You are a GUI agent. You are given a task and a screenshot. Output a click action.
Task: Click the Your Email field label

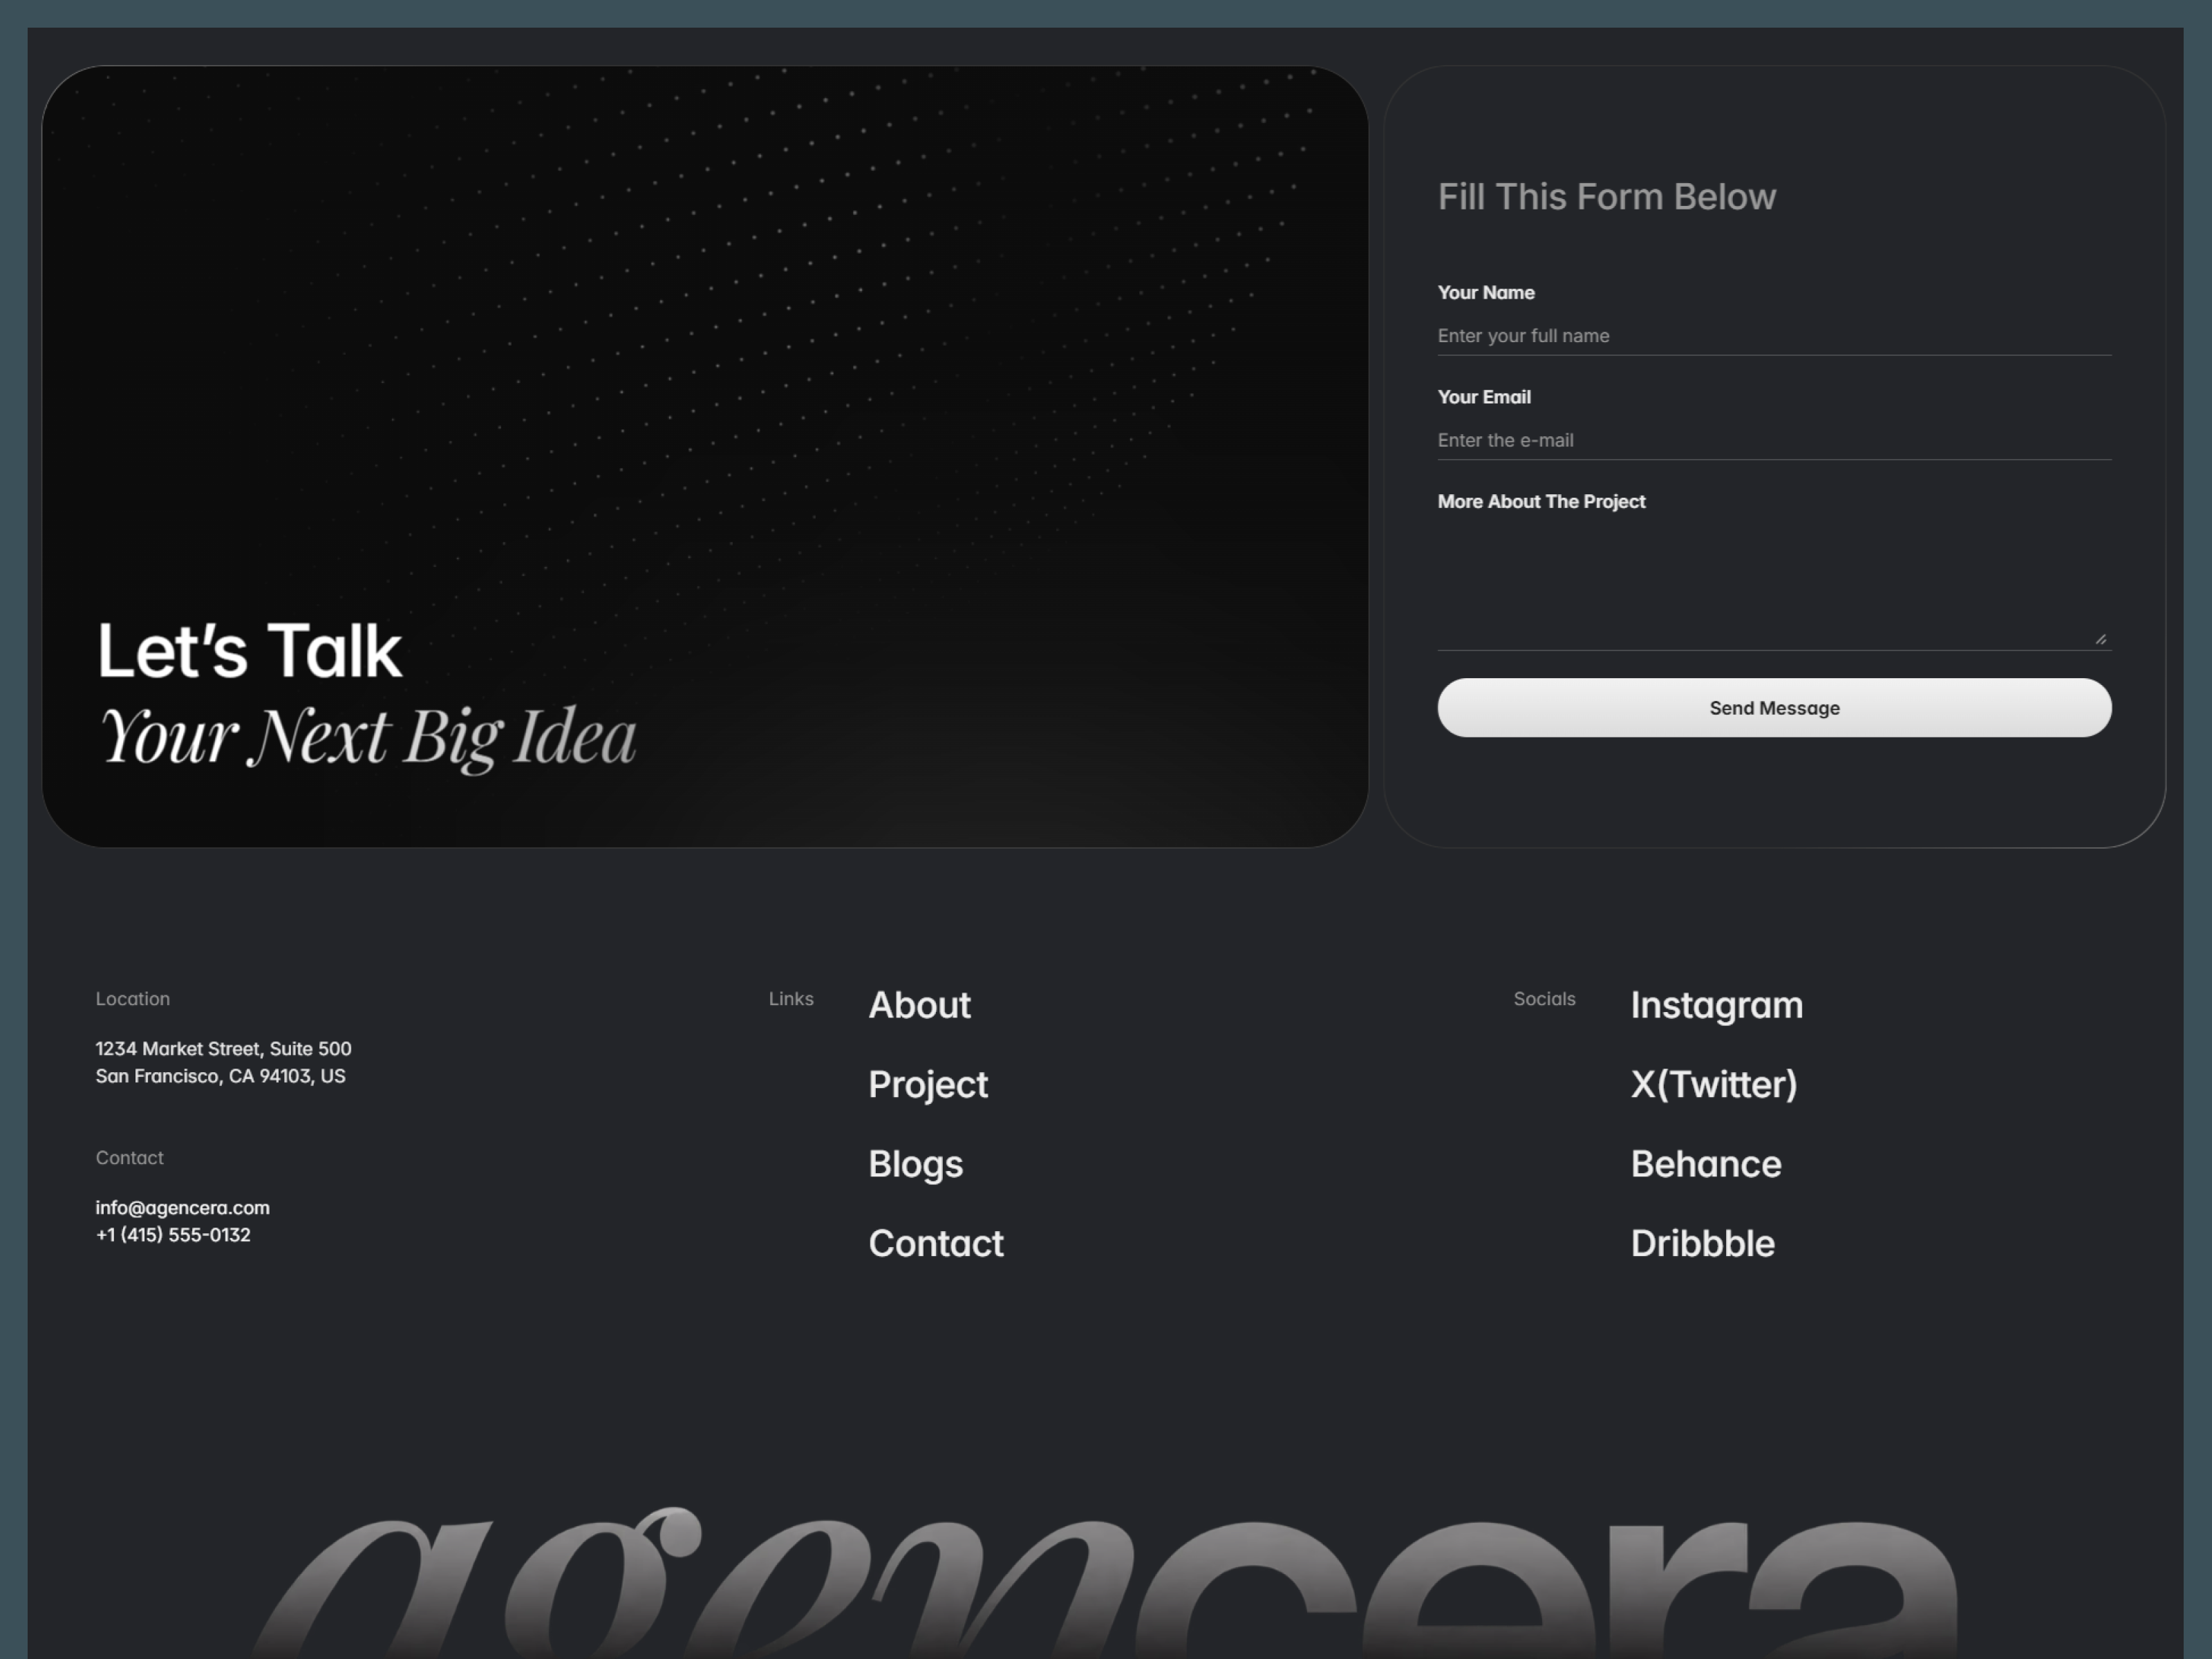coord(1484,397)
